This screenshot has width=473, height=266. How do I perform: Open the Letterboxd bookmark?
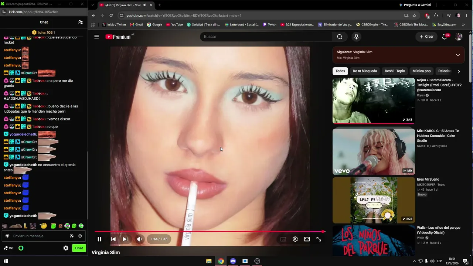(241, 25)
